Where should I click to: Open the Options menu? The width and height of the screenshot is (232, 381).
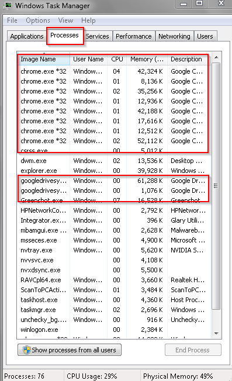pos(38,20)
